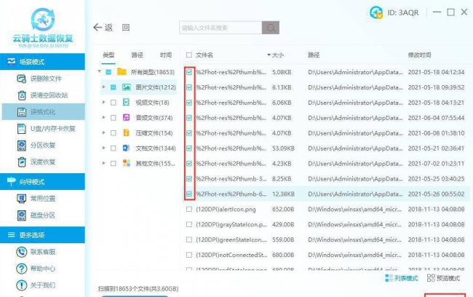Viewport: 473px width, 297px height.
Task: Uncheck the file sized 6.13KB
Action: 189,87
